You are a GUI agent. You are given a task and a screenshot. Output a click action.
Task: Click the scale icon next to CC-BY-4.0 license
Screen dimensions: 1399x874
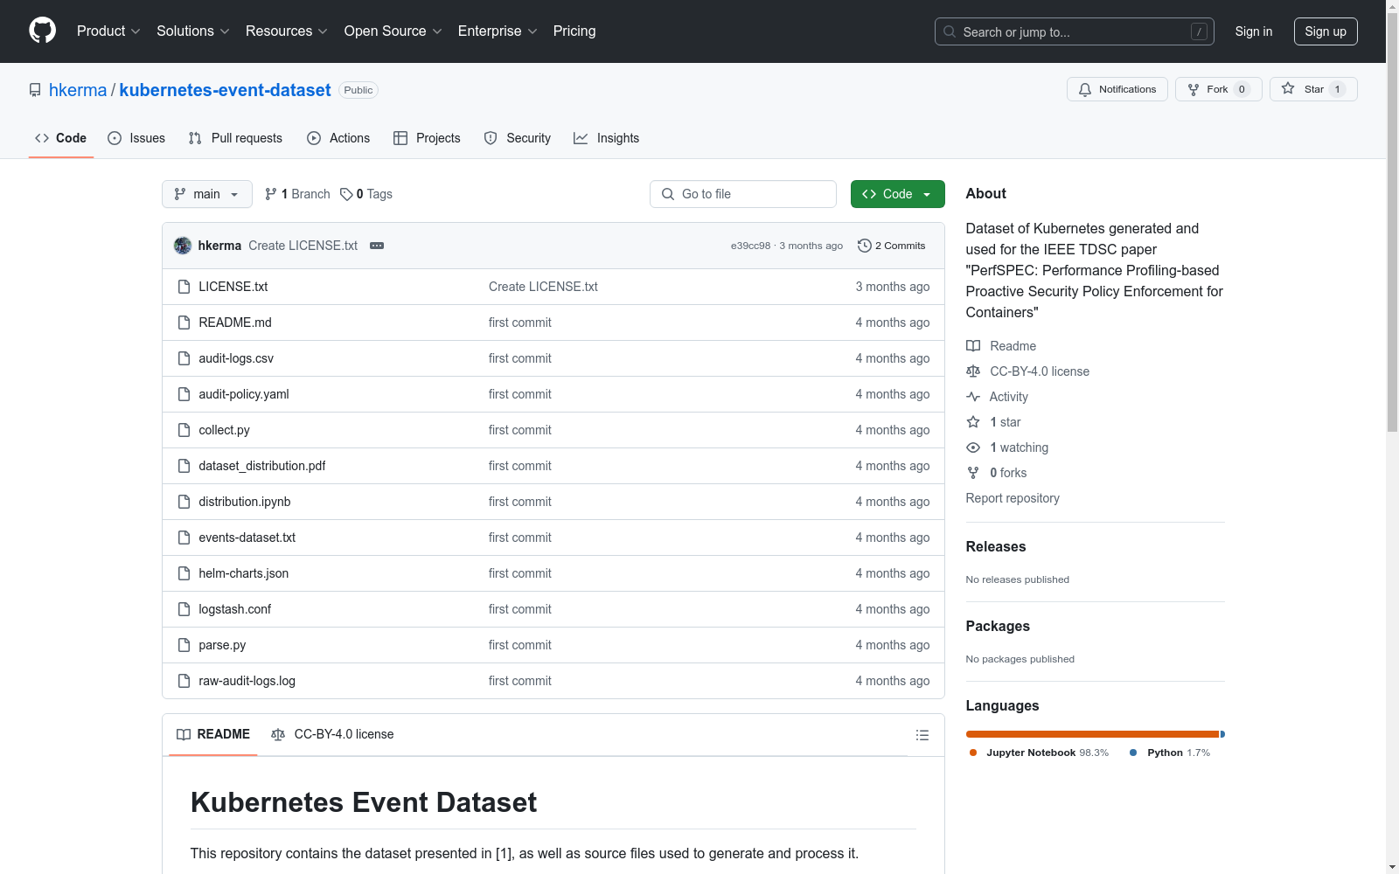click(x=973, y=371)
